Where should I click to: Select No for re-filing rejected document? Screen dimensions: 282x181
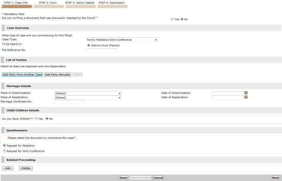182,19
